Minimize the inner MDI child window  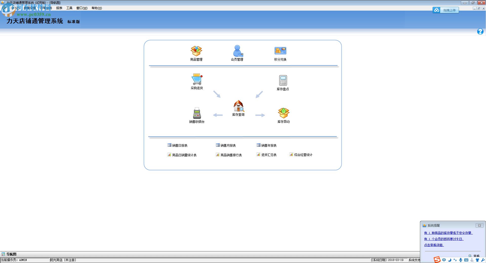tap(475, 8)
